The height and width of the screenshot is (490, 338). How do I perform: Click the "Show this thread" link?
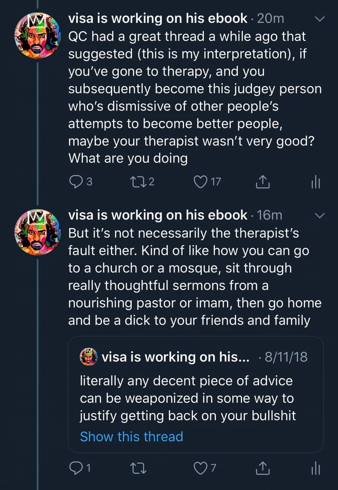pos(131,437)
